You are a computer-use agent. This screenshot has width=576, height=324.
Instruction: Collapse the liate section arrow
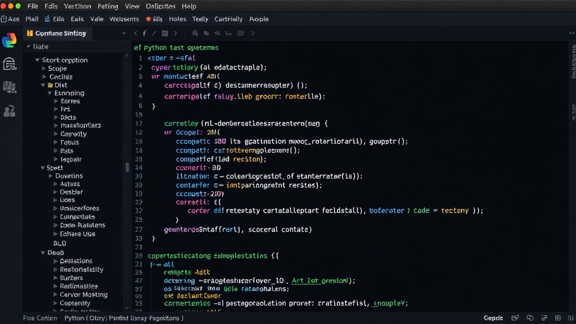(28, 47)
